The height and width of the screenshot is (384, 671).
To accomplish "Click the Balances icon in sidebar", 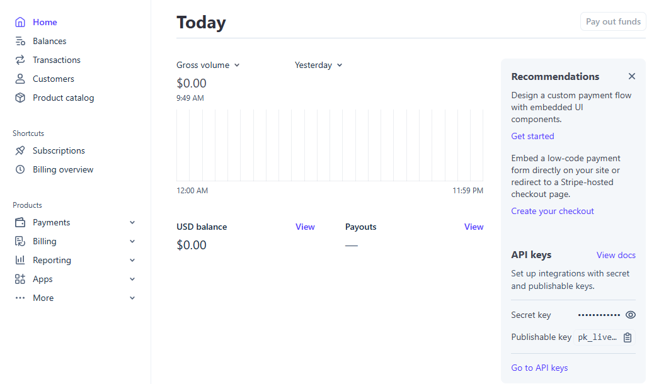I will (20, 41).
